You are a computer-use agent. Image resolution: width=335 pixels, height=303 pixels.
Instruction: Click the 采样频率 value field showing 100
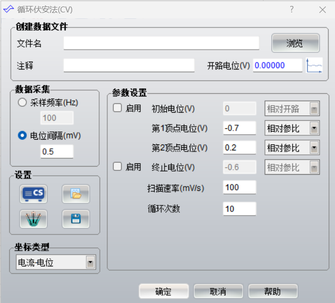coord(57,118)
